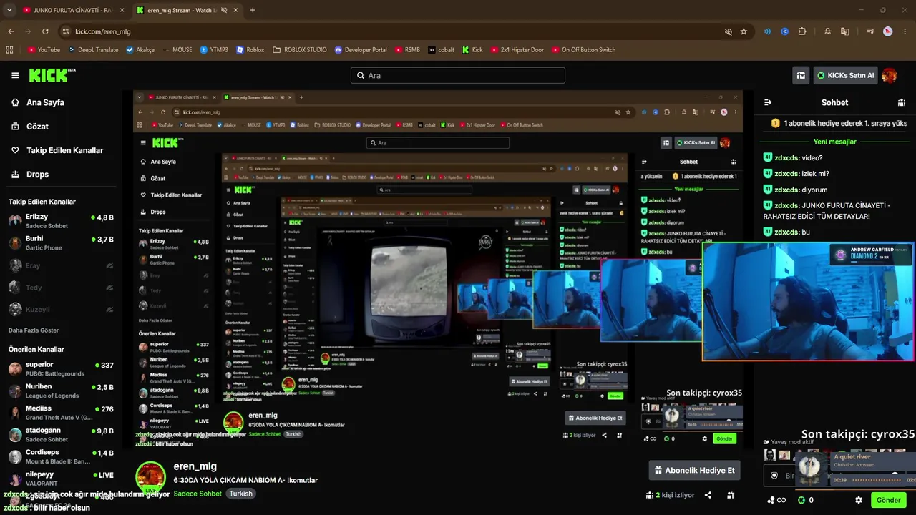The width and height of the screenshot is (916, 515).
Task: Open the Chrome profile avatar
Action: click(887, 31)
